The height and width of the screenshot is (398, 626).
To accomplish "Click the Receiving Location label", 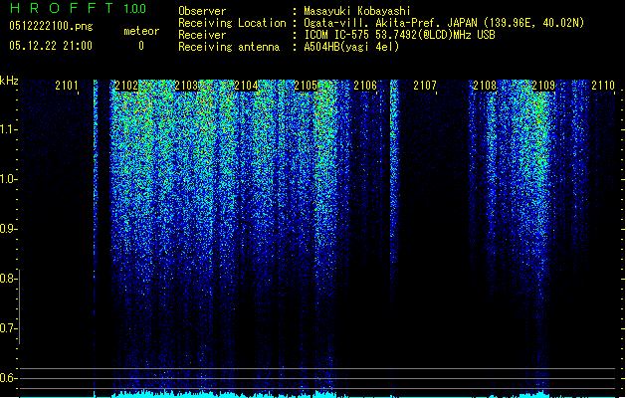I will pos(232,23).
